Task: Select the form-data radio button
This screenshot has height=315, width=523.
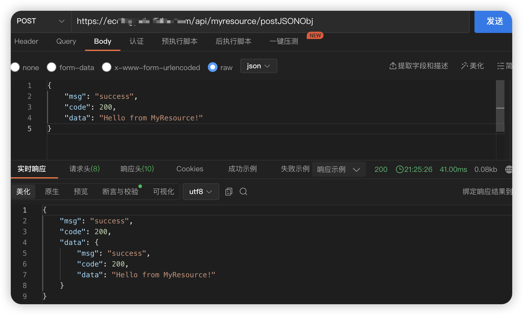Action: (52, 67)
